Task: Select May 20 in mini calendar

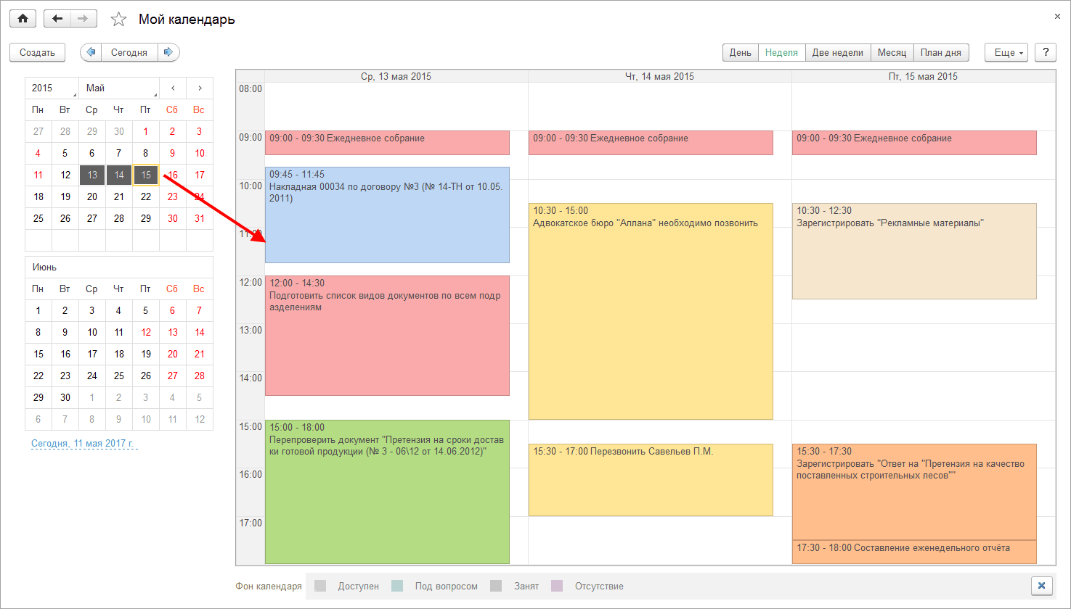Action: (x=92, y=196)
